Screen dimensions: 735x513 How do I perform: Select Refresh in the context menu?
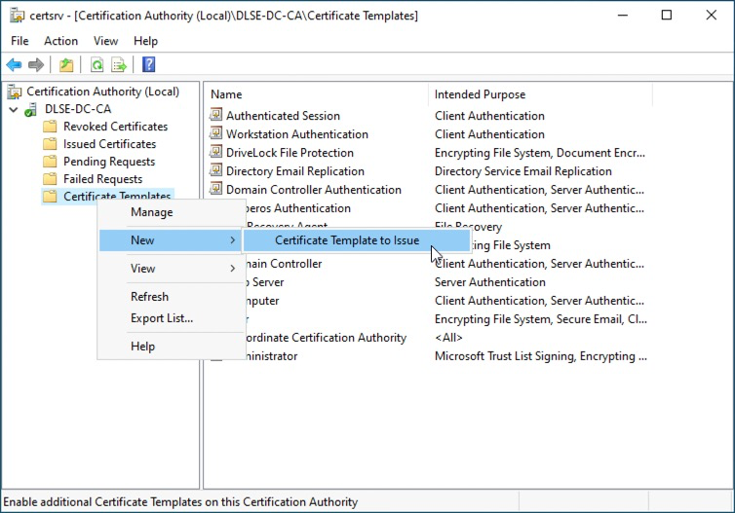pos(149,297)
